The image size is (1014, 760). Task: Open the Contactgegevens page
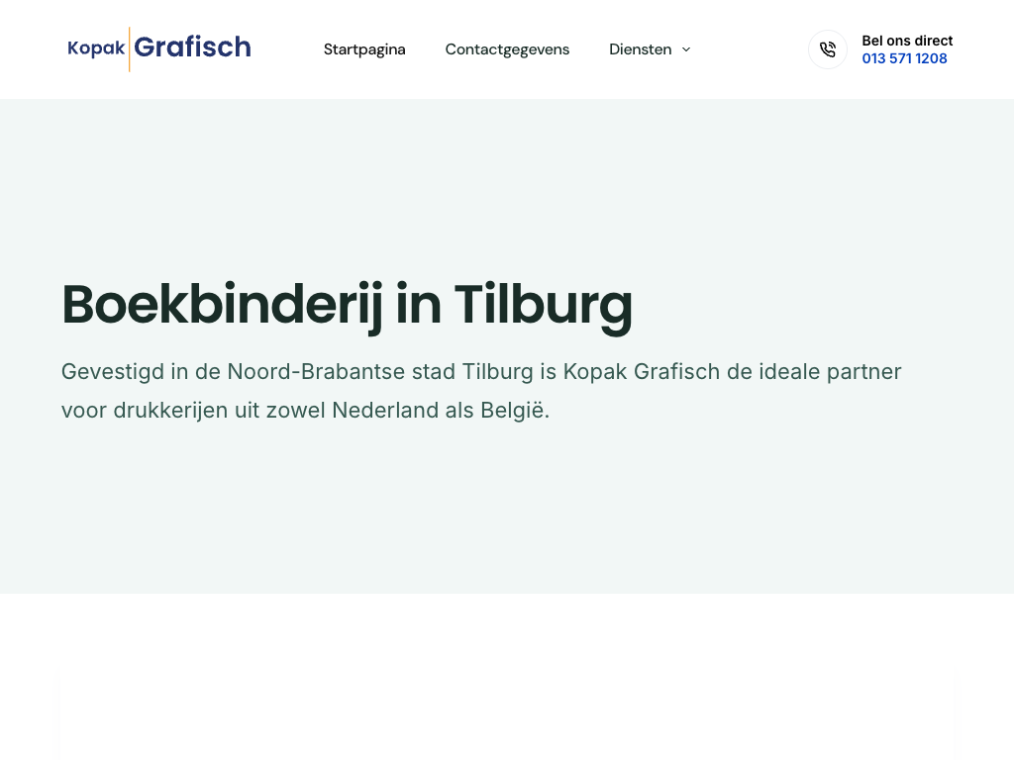click(507, 49)
